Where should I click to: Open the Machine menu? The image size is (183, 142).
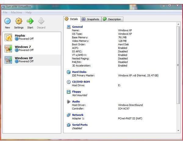click(x=16, y=12)
